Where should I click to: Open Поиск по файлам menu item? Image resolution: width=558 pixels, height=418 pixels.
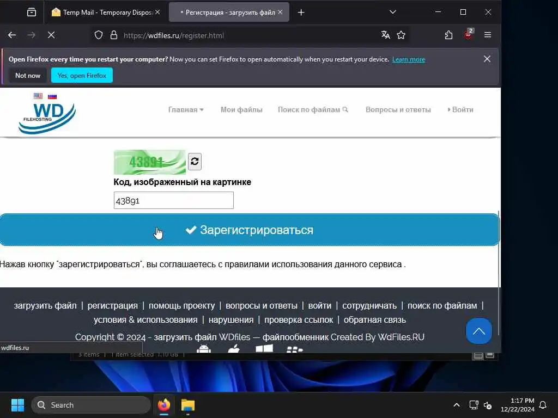coord(313,110)
